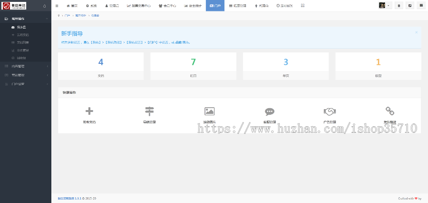Click the rightmost icon button in top bar
The image size is (428, 203).
pyautogui.click(x=421, y=5)
